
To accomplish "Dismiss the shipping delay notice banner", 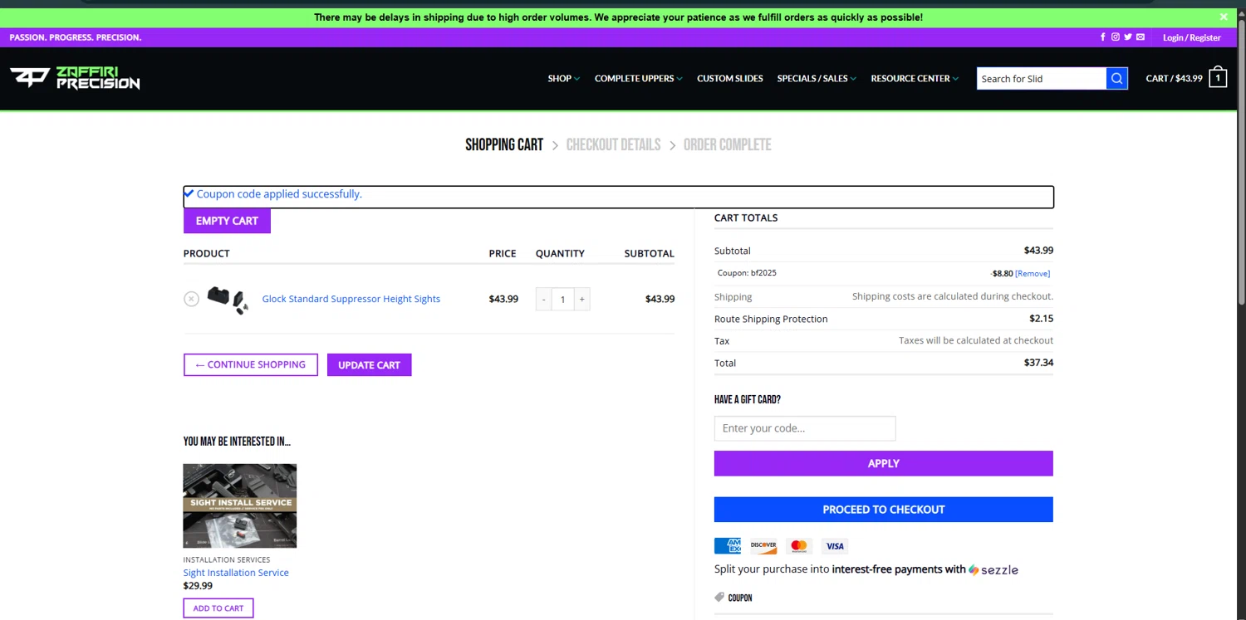I will pyautogui.click(x=1224, y=17).
